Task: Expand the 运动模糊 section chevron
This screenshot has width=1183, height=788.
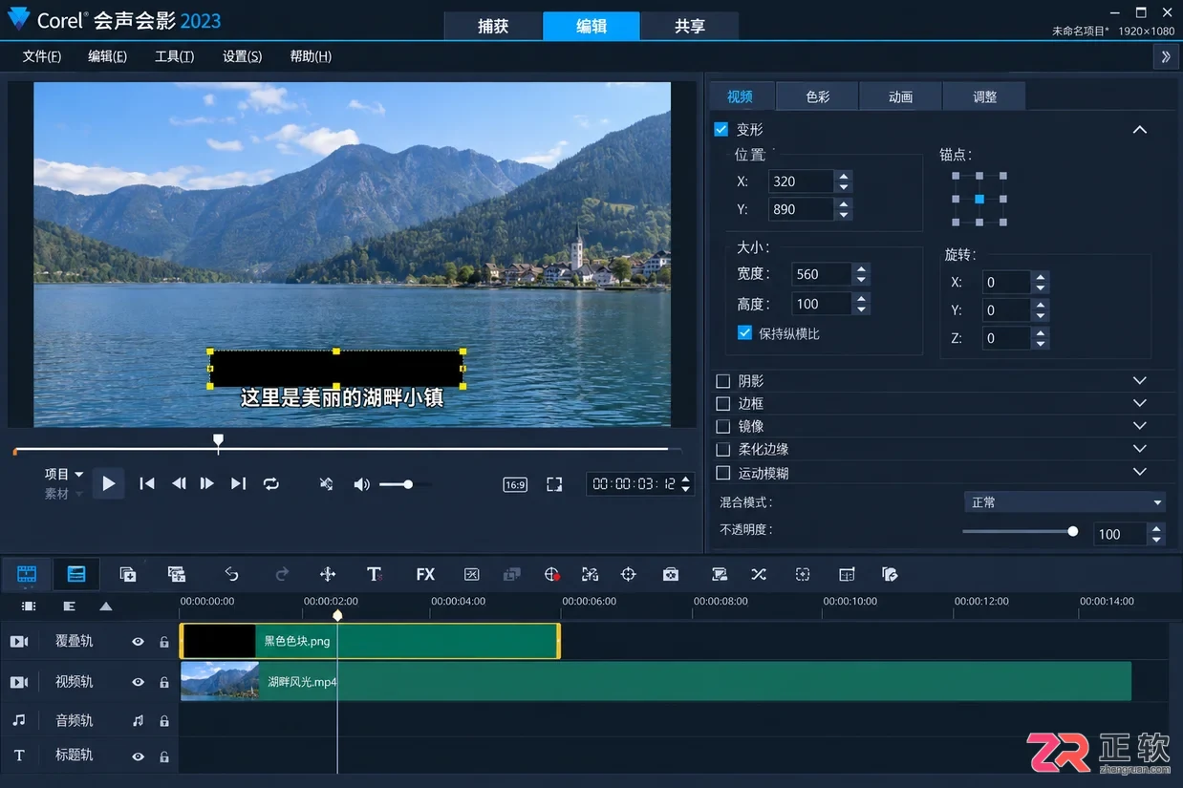Action: tap(1139, 472)
